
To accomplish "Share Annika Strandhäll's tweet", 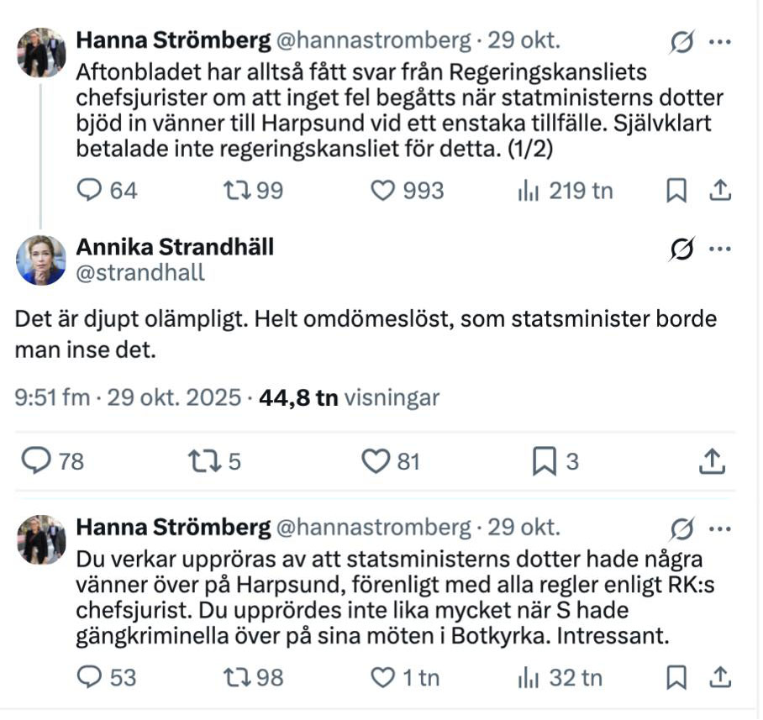I will tap(712, 460).
